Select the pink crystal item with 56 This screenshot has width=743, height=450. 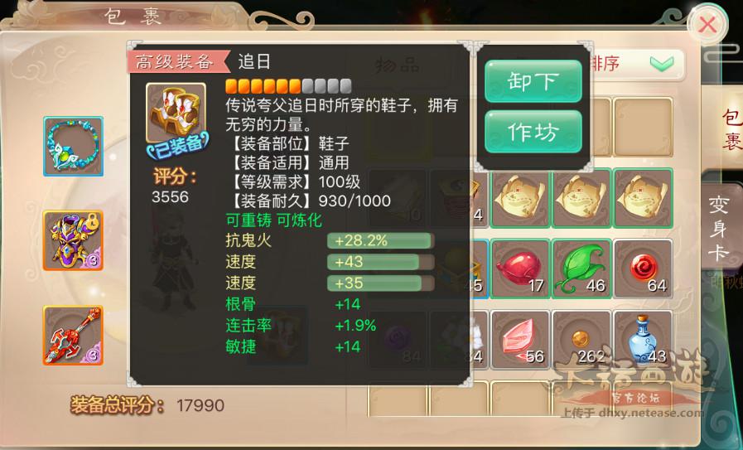(x=520, y=340)
